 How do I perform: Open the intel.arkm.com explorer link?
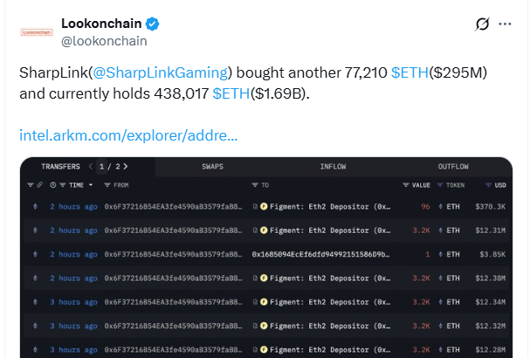[x=128, y=135]
